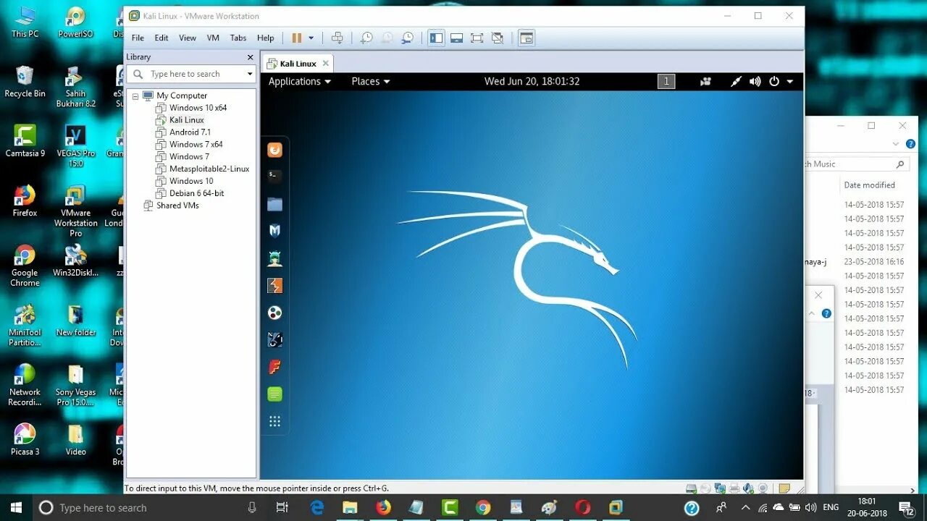Image resolution: width=927 pixels, height=521 pixels.
Task: Click Windows taskbar search box
Action: pos(150,508)
